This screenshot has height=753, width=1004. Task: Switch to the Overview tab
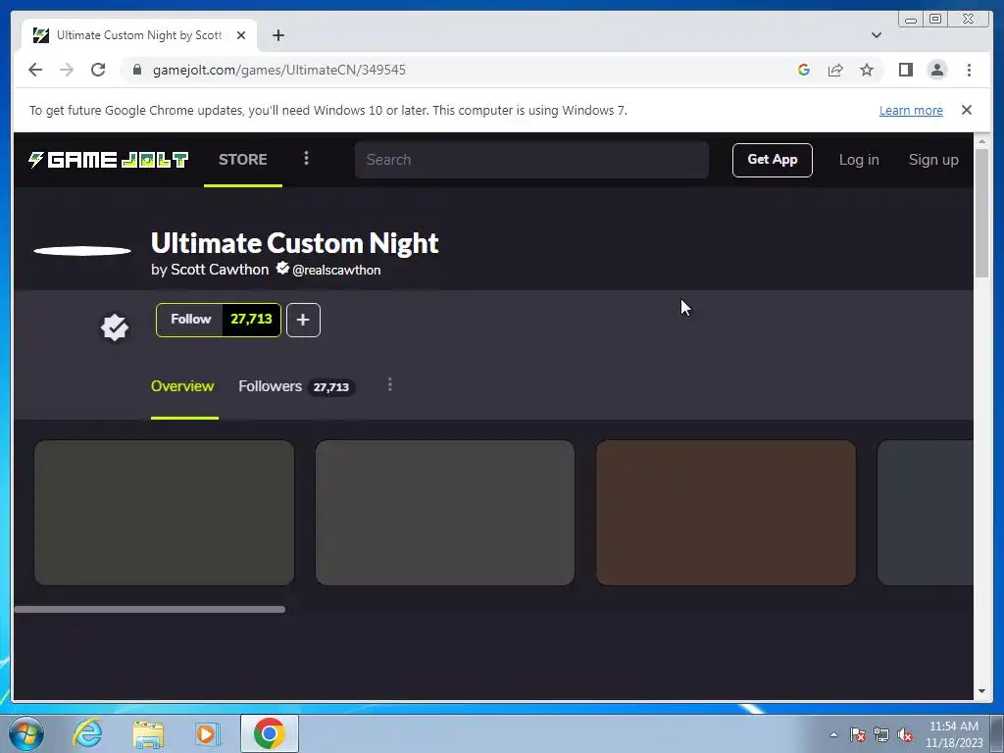coord(182,386)
